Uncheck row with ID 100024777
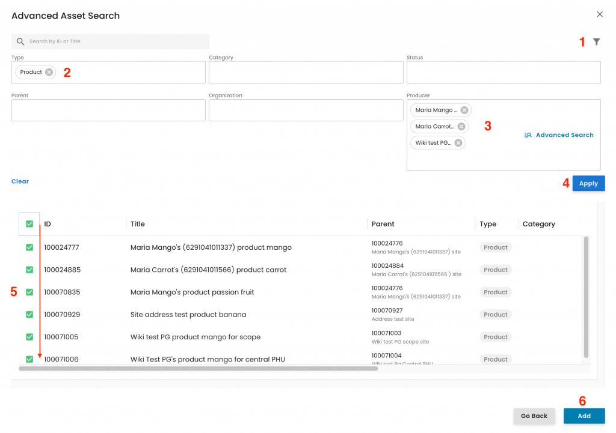Viewport: 616px width, 433px height. pyautogui.click(x=29, y=247)
